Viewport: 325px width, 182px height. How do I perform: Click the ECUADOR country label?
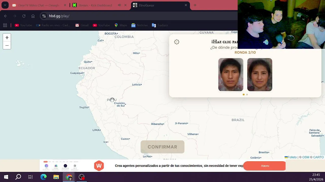pyautogui.click(x=87, y=68)
